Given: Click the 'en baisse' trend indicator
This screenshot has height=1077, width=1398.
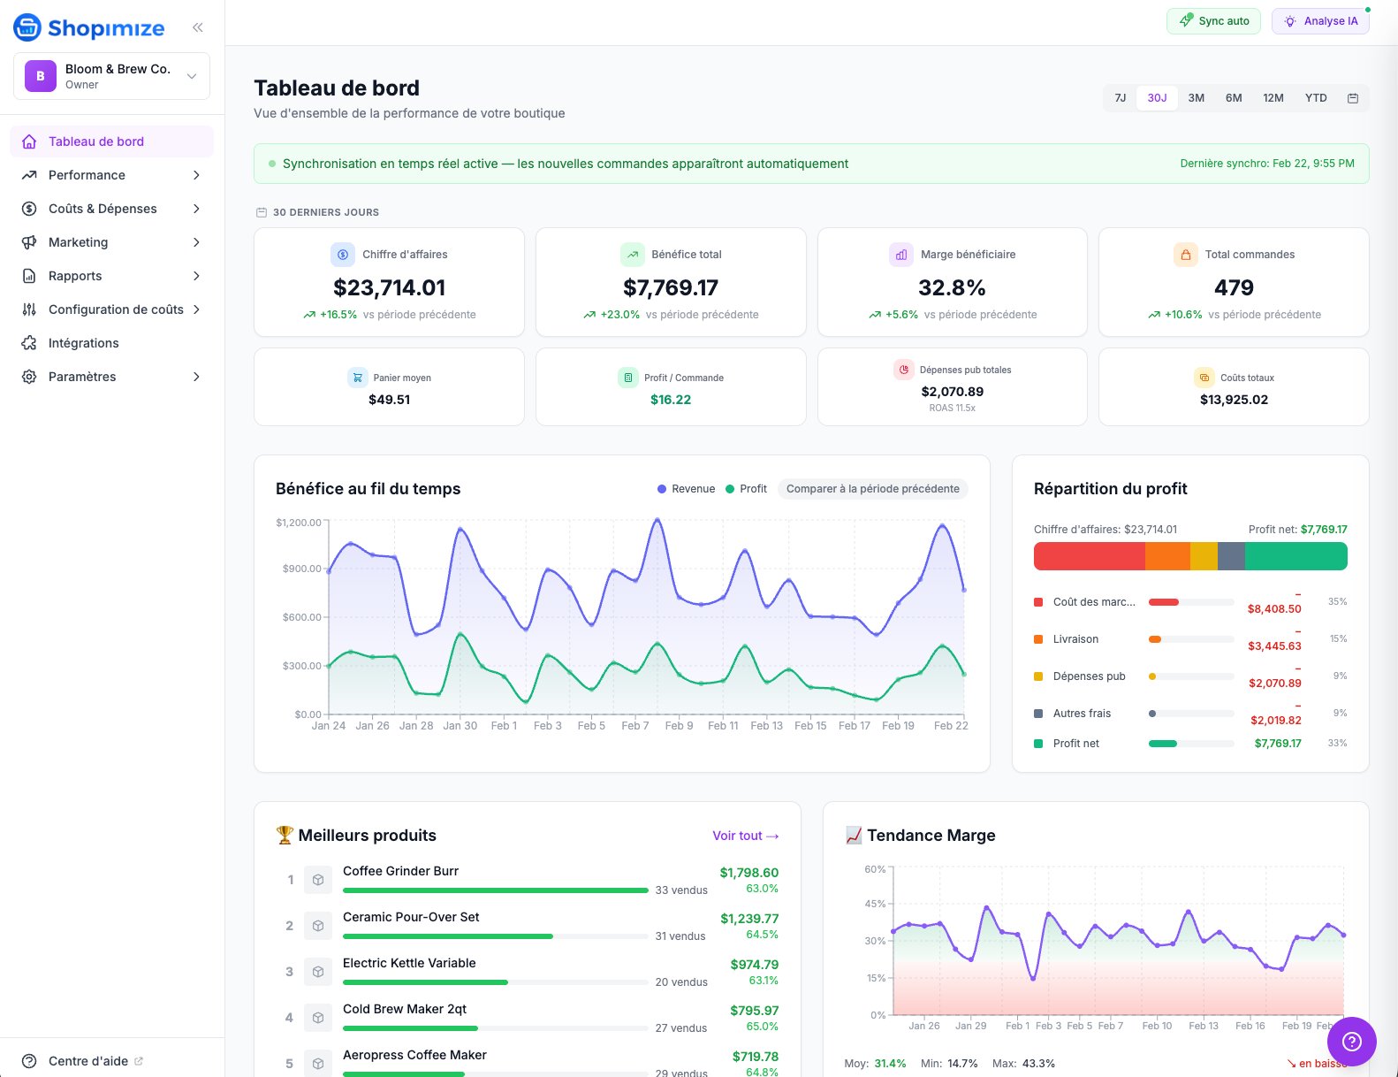Looking at the screenshot, I should (x=1317, y=1063).
